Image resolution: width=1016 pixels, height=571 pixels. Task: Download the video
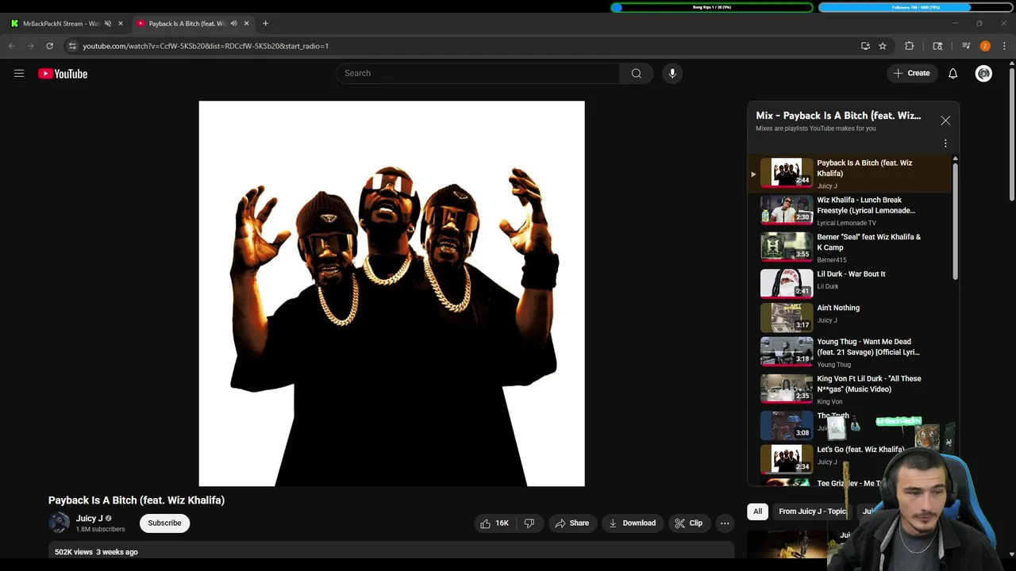tap(632, 523)
